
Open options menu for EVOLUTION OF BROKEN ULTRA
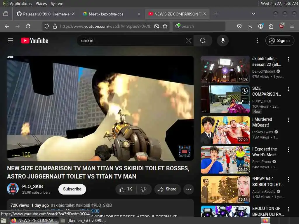click(x=288, y=209)
